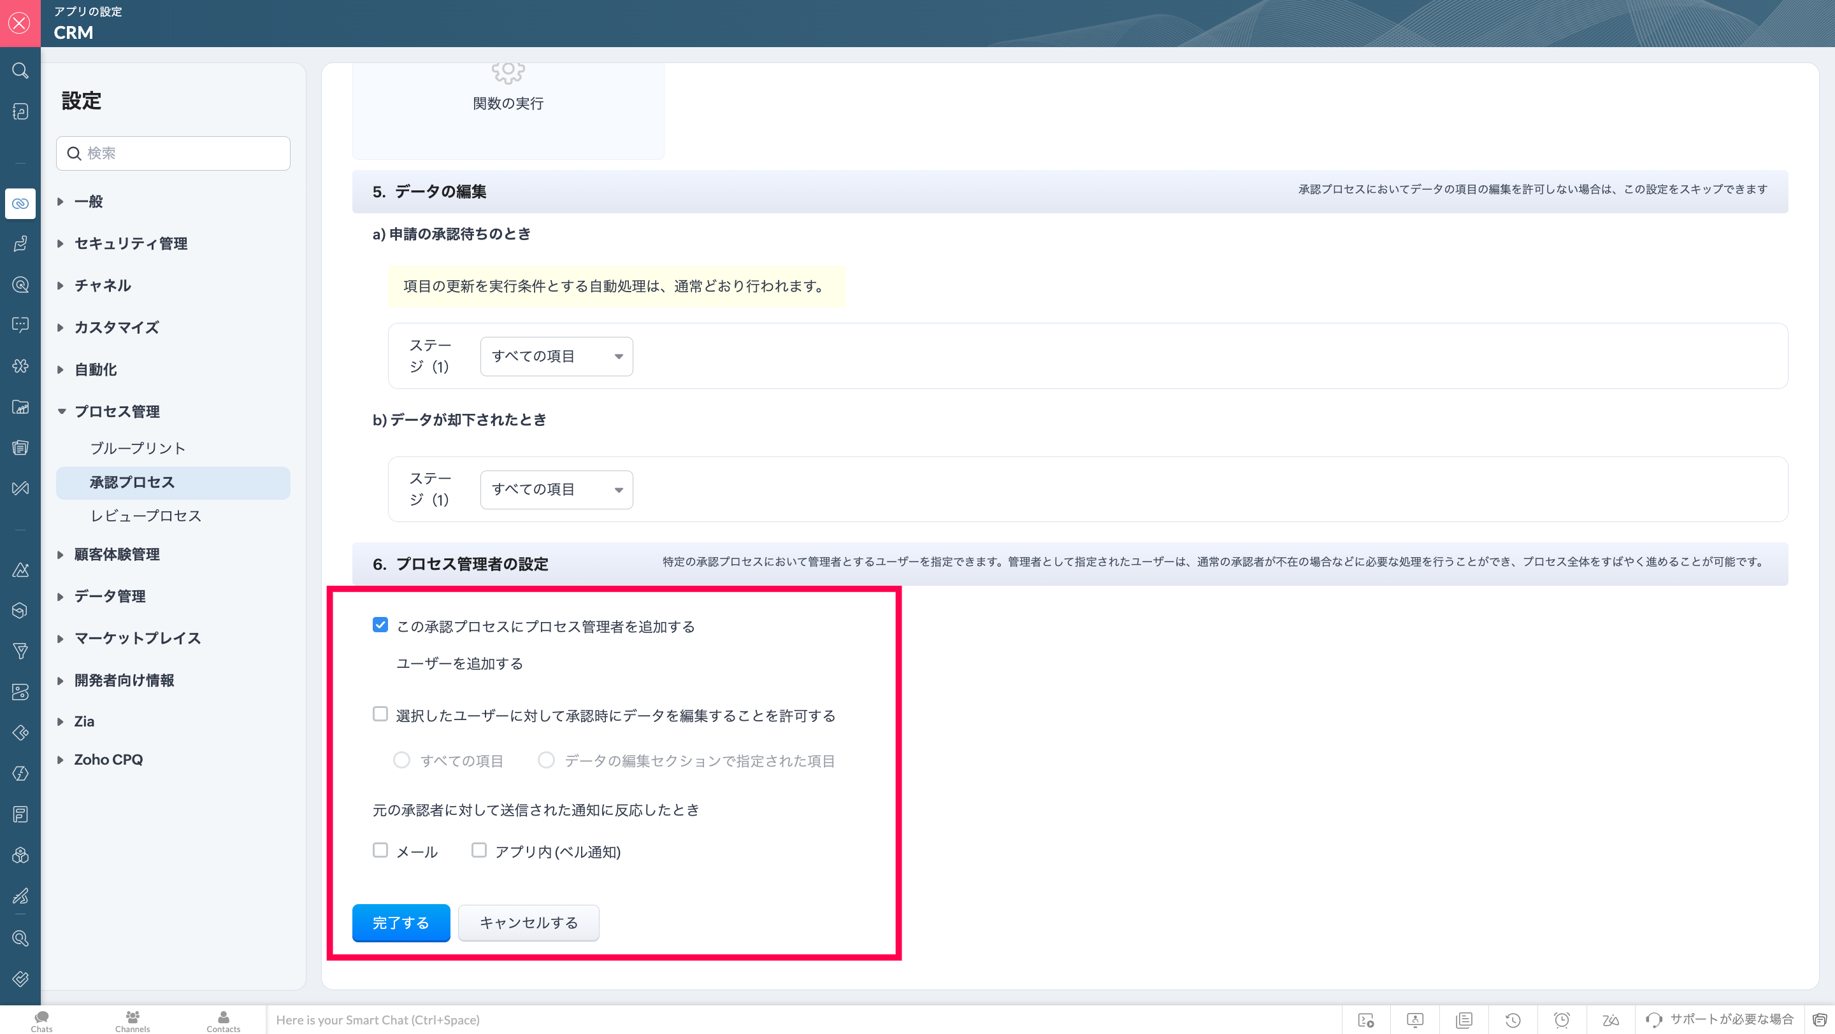This screenshot has height=1034, width=1835.
Task: Open レビュープロセス in the sidebar
Action: (x=145, y=516)
